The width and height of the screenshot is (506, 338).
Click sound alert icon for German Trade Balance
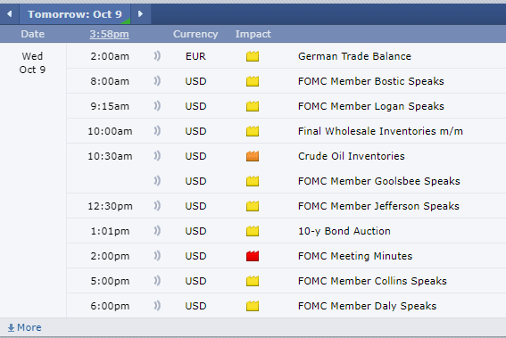[x=157, y=56]
